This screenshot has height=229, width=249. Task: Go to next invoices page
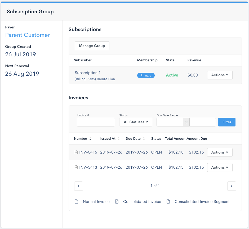[232, 186]
